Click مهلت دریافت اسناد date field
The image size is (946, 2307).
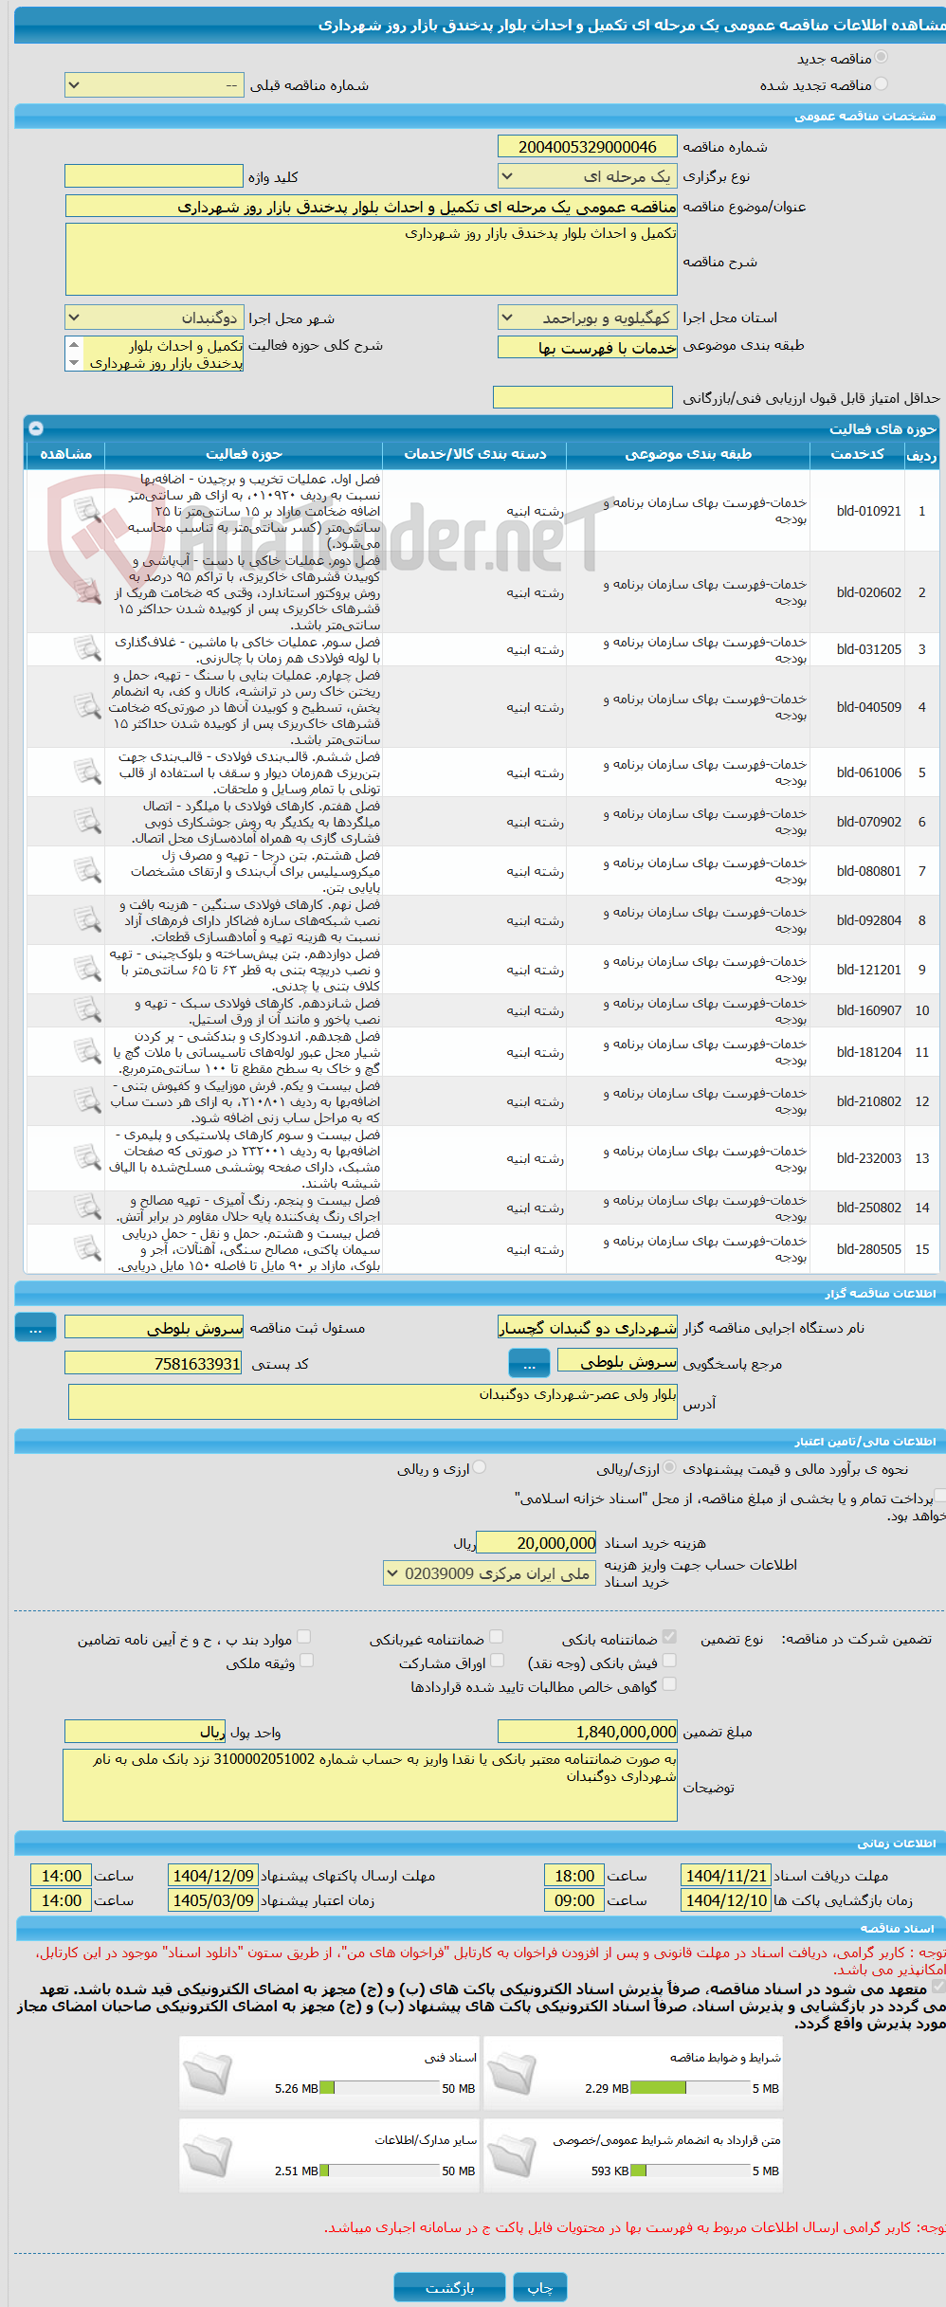point(726,1876)
